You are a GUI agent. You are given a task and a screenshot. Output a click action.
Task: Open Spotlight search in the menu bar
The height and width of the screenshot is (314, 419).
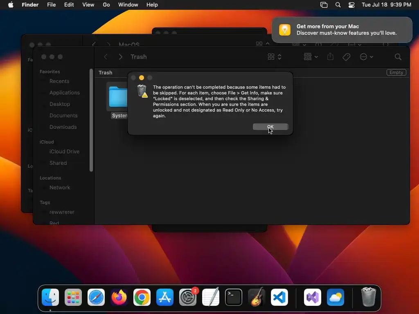click(x=338, y=5)
